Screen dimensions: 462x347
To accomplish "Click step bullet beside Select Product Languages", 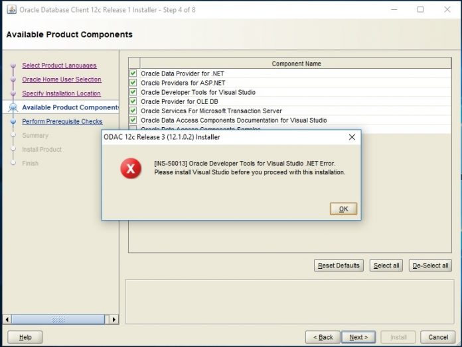I will click(13, 65).
